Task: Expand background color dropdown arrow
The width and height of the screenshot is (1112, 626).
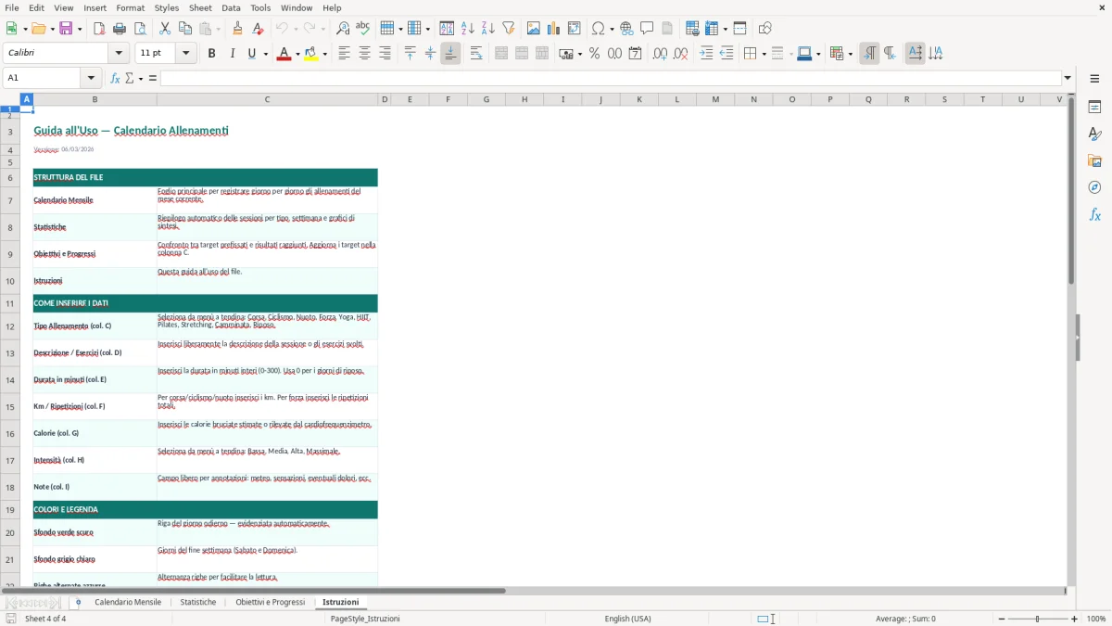Action: pos(324,54)
